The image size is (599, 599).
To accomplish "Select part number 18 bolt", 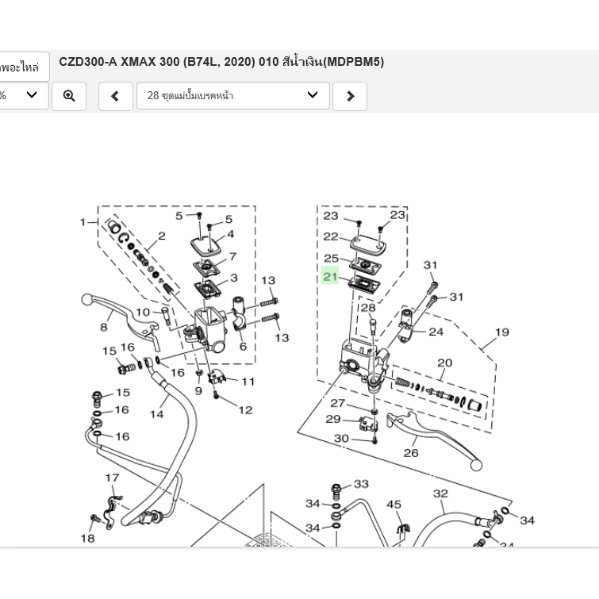I will pos(87,538).
